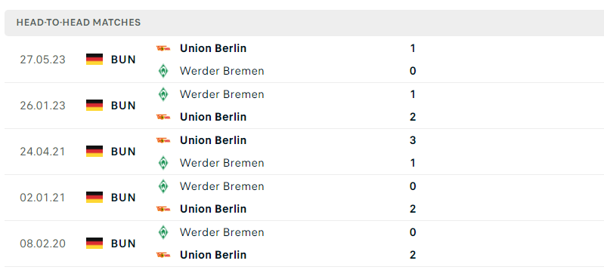The height and width of the screenshot is (276, 604).
Task: Click the 26.01.23 match date
Action: [x=43, y=106]
